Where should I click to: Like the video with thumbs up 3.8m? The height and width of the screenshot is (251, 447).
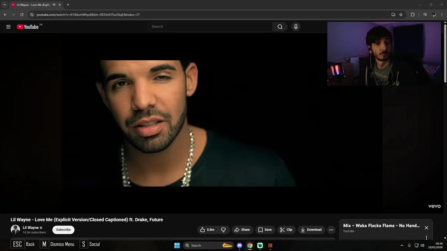(207, 230)
